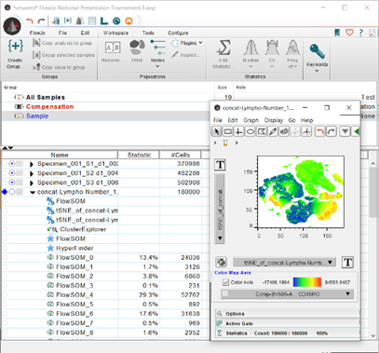Expand the Specimen_001_S2 sample tree
The height and width of the screenshot is (353, 379).
(32, 173)
